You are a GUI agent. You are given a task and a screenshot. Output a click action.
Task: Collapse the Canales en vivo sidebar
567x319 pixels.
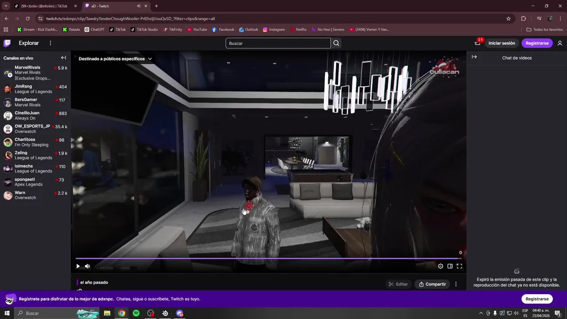click(x=63, y=58)
